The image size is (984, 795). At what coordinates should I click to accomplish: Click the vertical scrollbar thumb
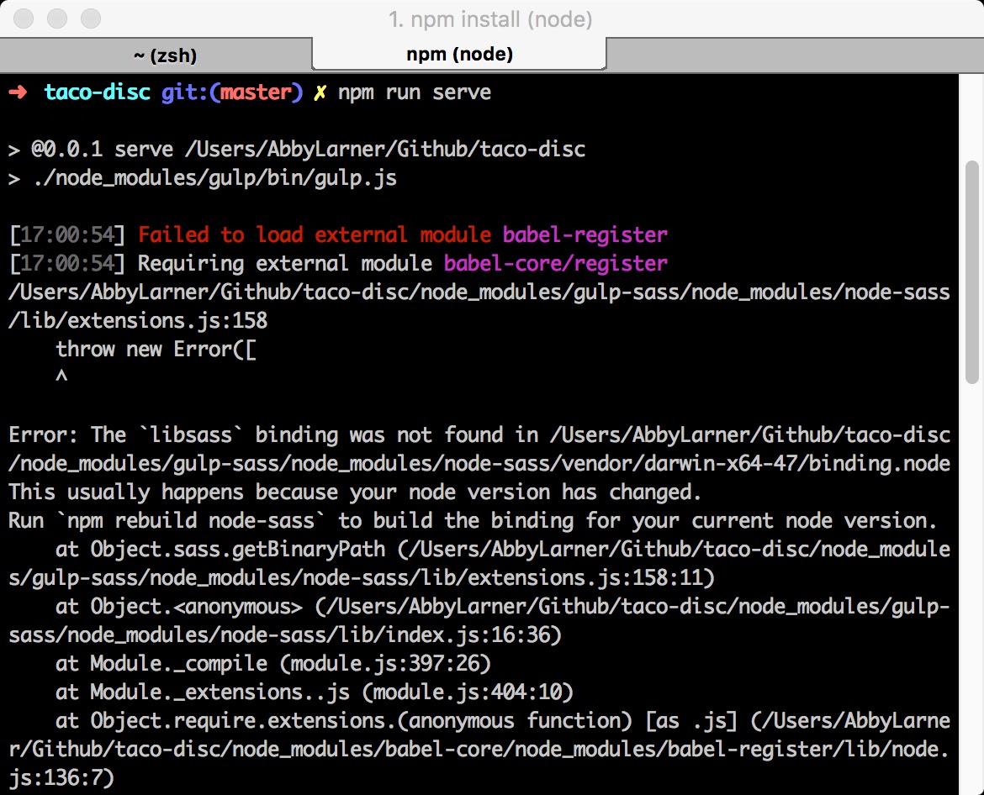click(x=972, y=271)
